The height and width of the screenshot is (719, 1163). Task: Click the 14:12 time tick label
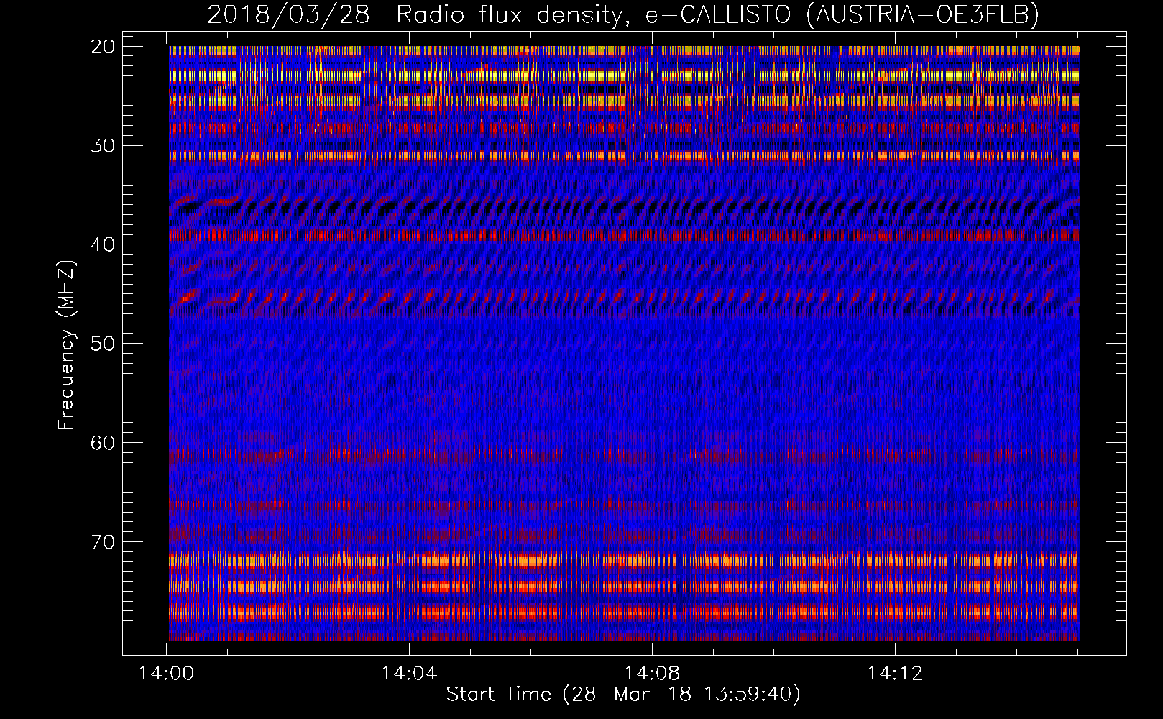(x=895, y=674)
